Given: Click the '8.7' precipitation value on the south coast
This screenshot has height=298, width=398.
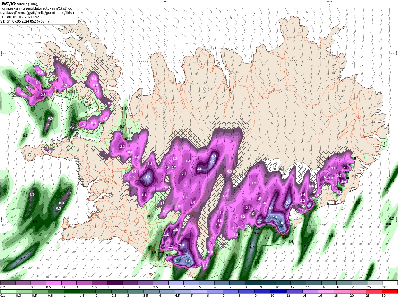Looking at the screenshot, I should (x=178, y=261).
